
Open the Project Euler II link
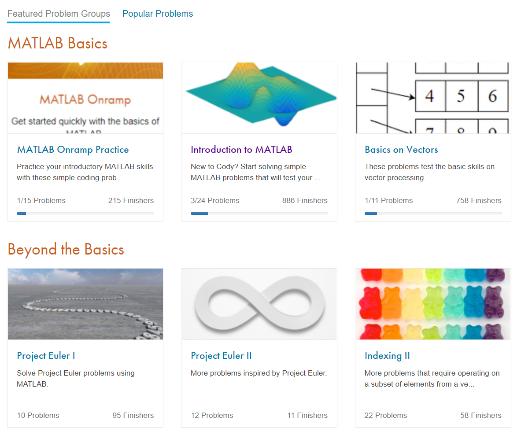click(x=221, y=356)
